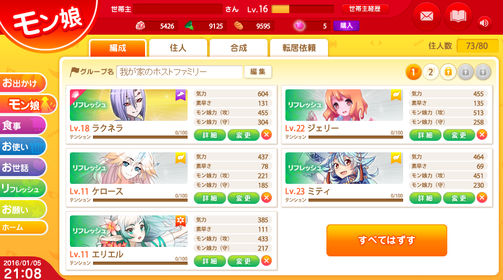Unlock the gold locked group slot

448,72
